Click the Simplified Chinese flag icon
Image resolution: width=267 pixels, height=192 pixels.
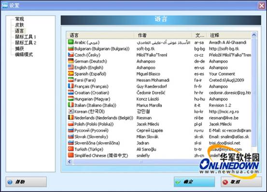tap(70, 155)
